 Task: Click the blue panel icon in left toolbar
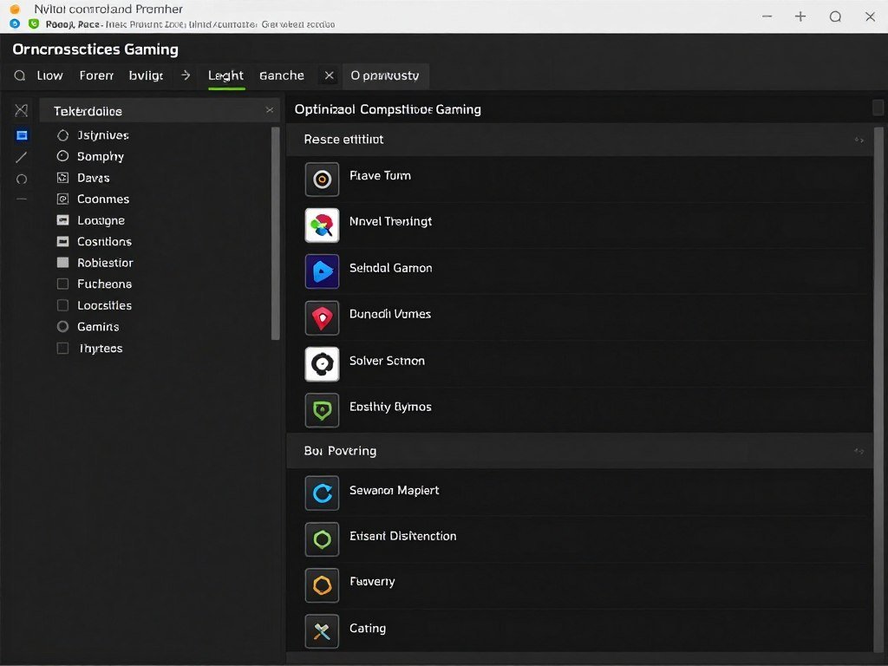(x=21, y=135)
